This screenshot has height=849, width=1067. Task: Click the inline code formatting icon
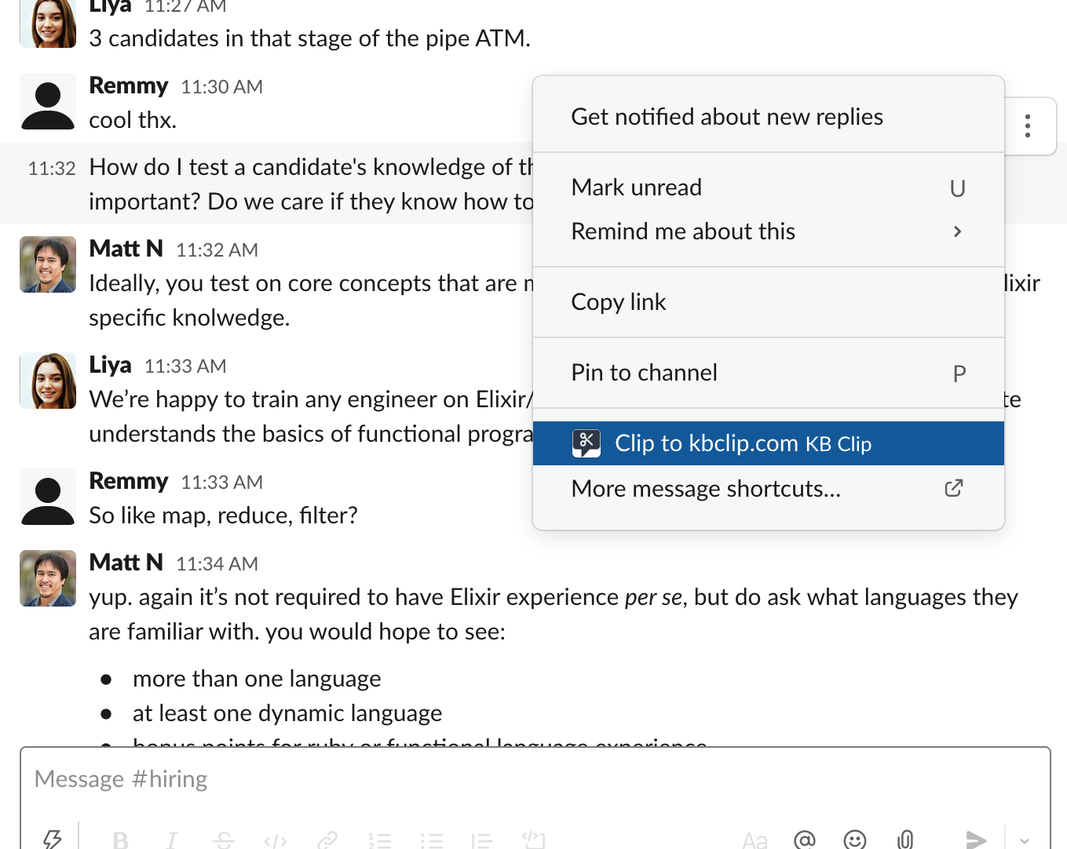pyautogui.click(x=276, y=840)
